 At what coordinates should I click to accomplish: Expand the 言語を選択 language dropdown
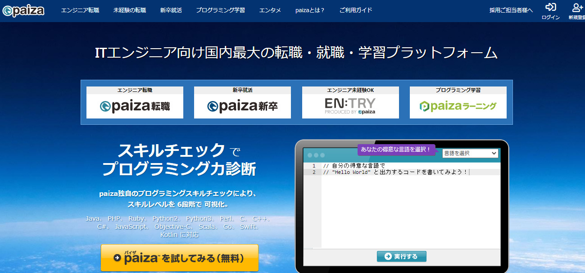tap(470, 153)
